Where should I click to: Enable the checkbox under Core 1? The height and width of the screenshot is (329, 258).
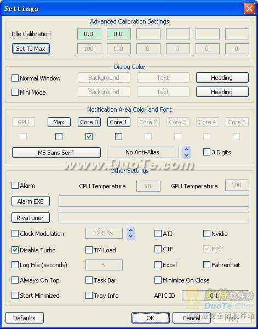(x=119, y=137)
